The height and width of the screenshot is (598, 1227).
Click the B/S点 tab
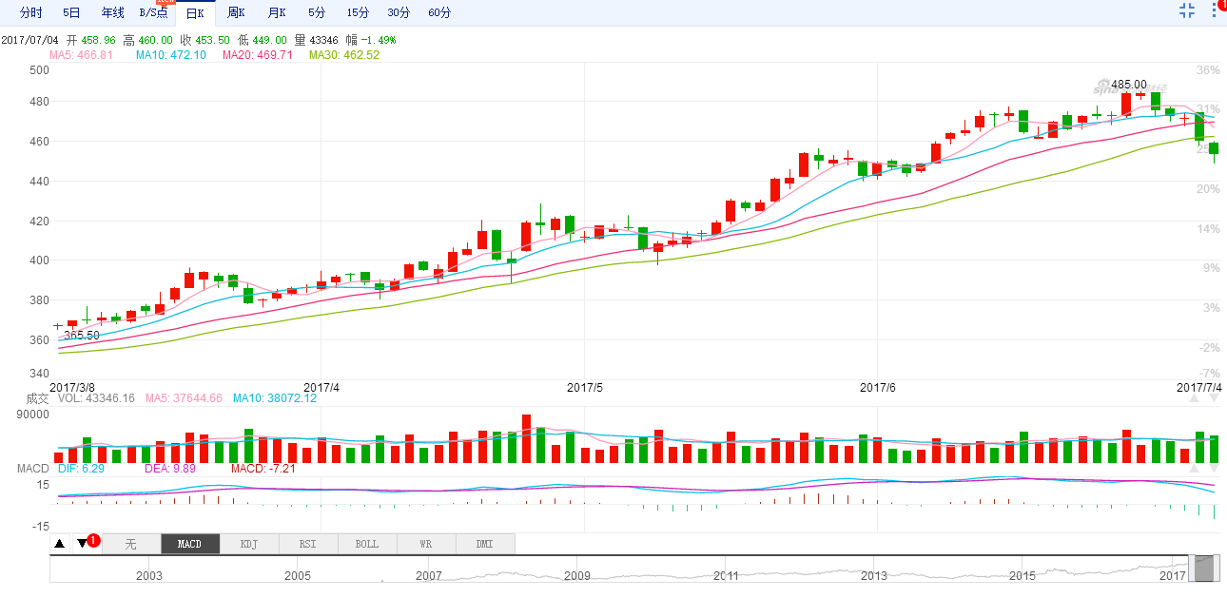click(x=153, y=12)
